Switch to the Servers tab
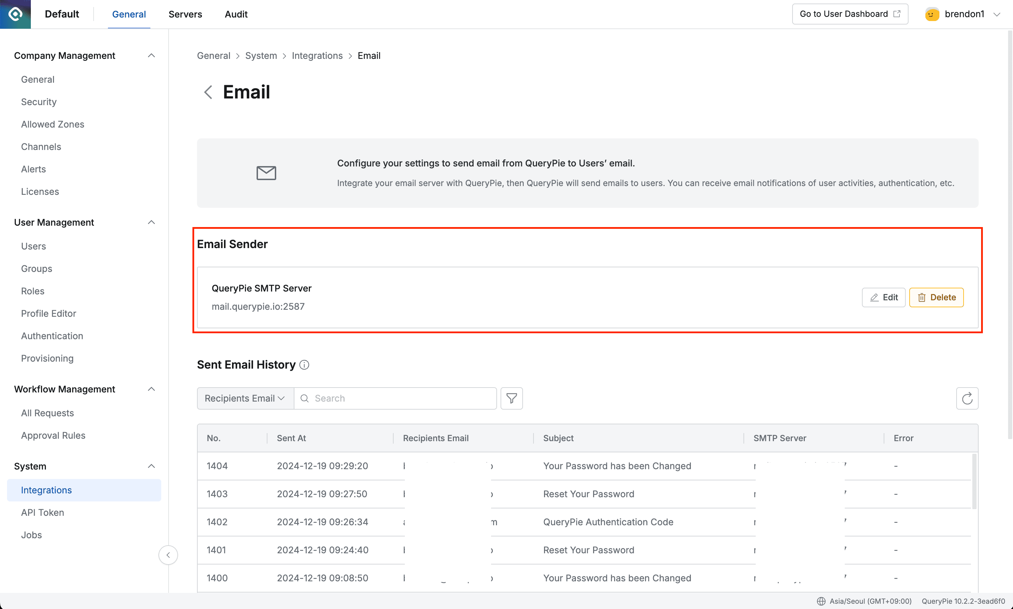Viewport: 1013px width, 609px height. click(x=185, y=14)
